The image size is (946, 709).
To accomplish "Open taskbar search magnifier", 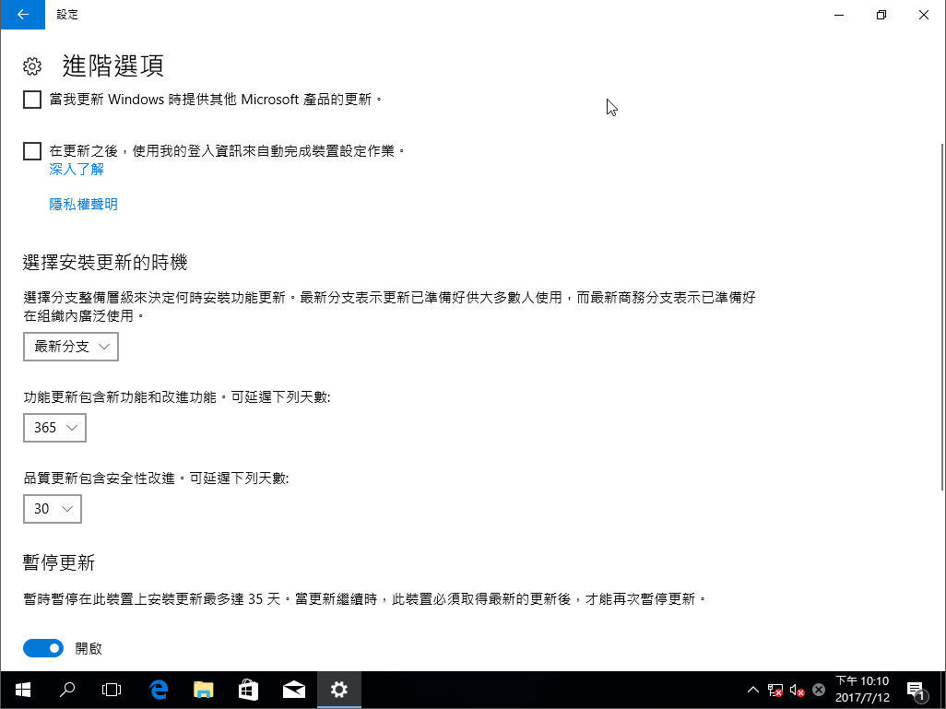I will pos(67,690).
